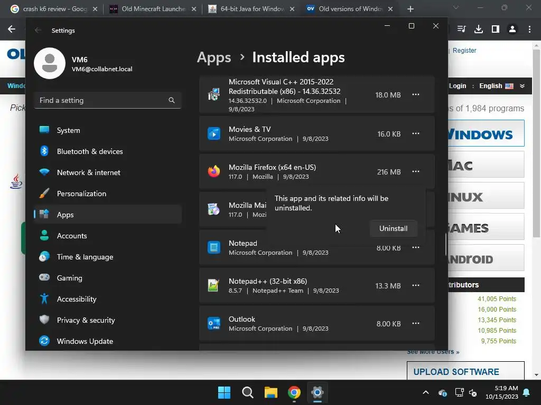Open Privacy & security settings

(108, 320)
